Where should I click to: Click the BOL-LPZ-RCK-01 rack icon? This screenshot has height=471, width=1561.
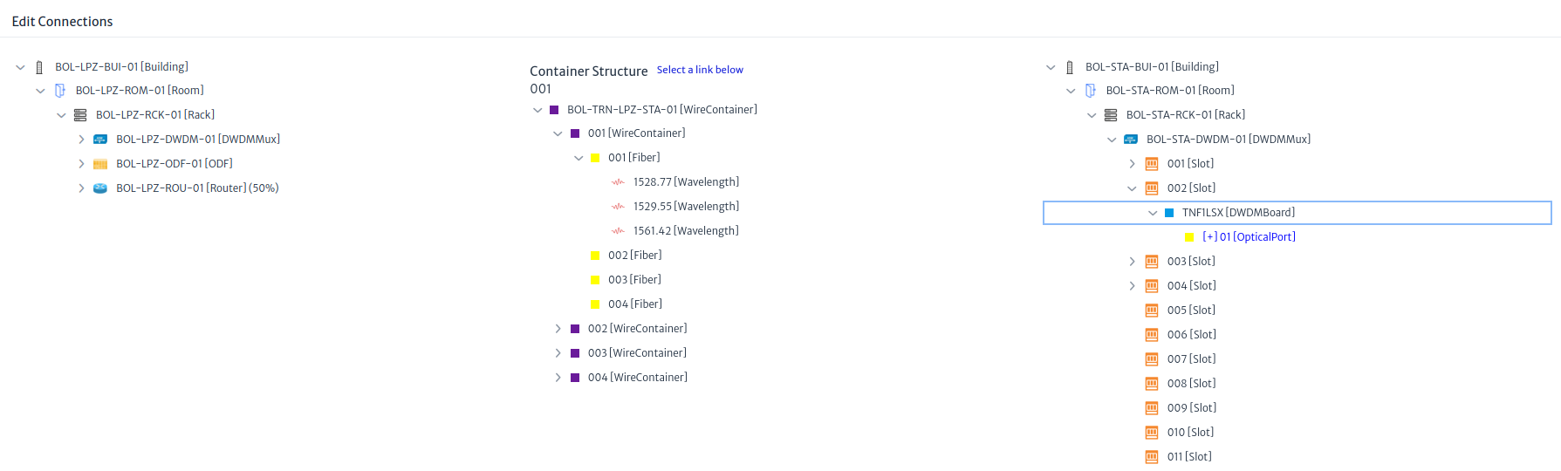coord(80,115)
